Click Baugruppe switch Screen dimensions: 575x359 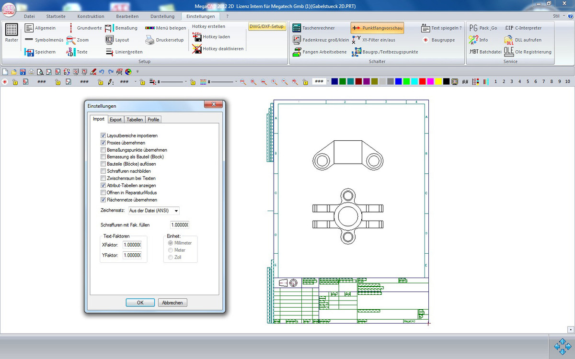[x=438, y=40]
